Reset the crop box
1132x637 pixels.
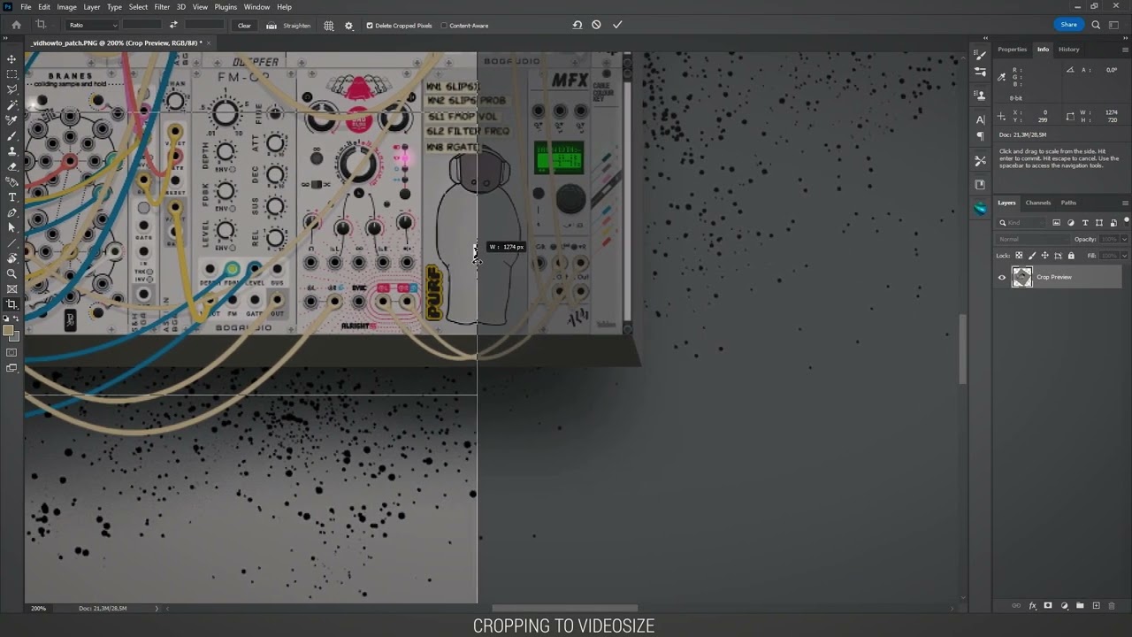(x=577, y=25)
